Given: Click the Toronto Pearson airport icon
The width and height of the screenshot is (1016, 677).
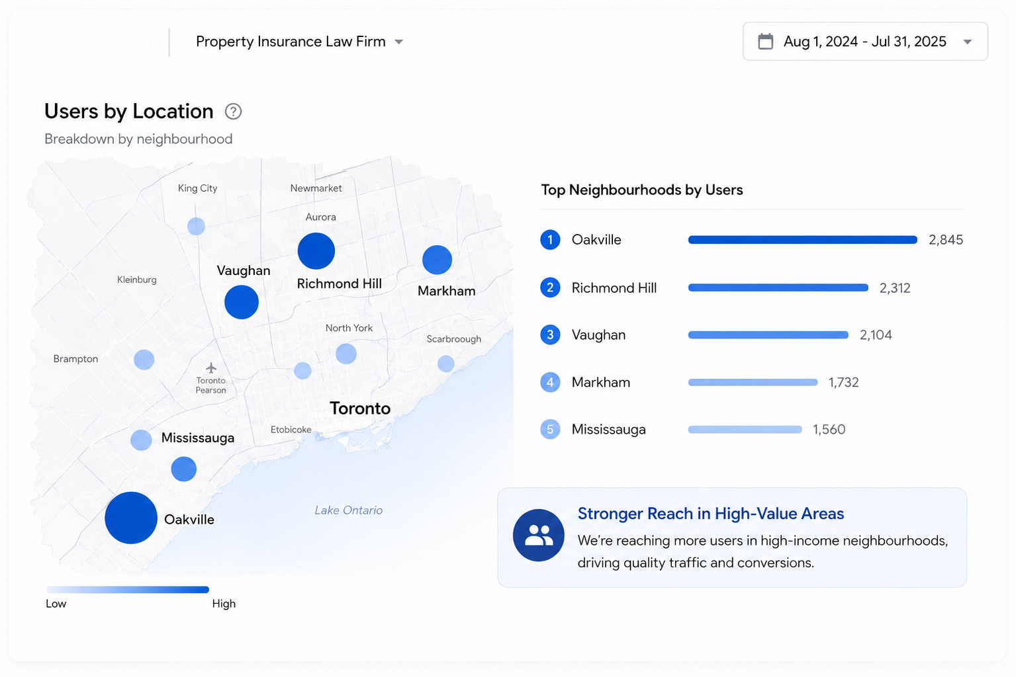Looking at the screenshot, I should (211, 368).
